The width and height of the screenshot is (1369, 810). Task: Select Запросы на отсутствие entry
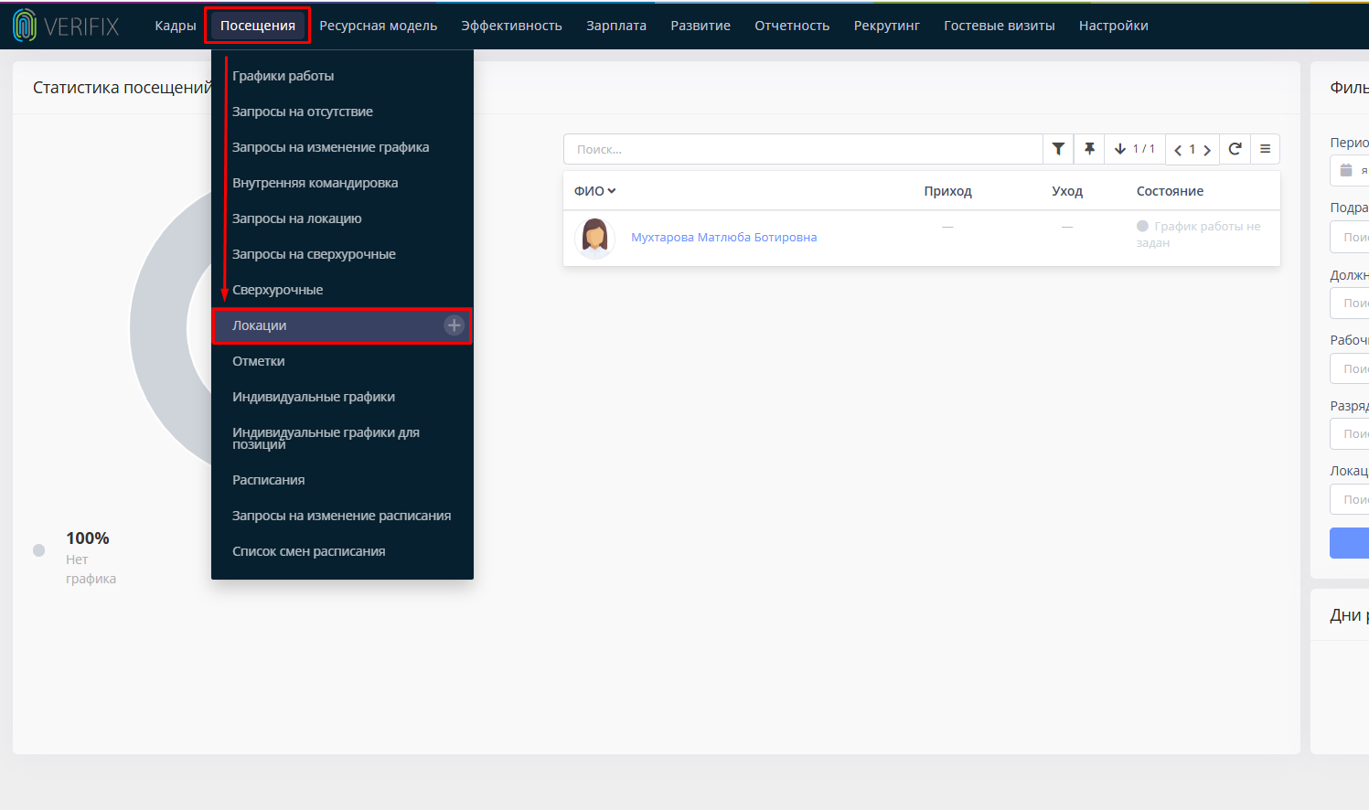[x=342, y=112]
